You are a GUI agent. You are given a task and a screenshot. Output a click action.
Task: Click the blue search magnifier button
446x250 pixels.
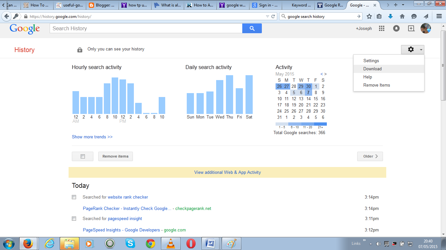(x=252, y=28)
